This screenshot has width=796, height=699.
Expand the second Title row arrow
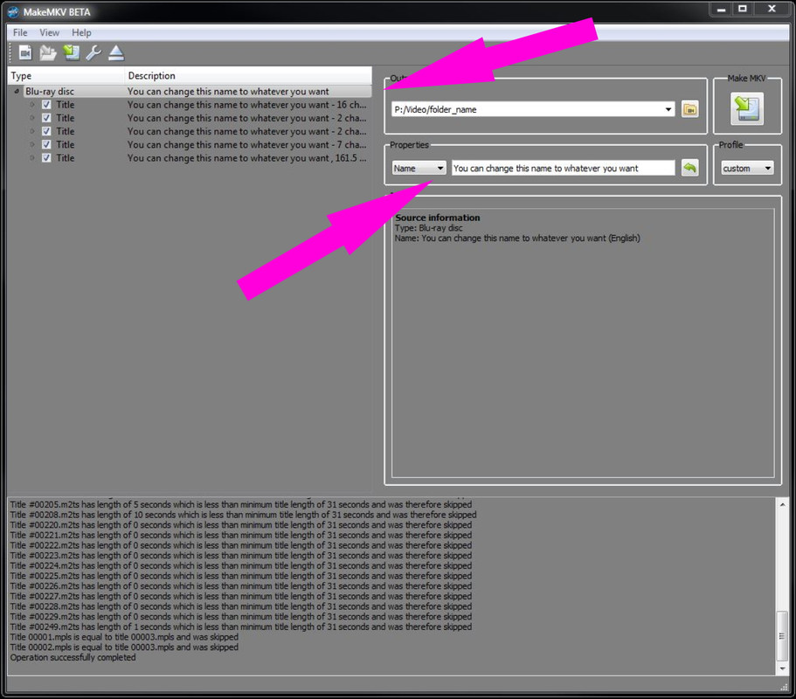(32, 118)
